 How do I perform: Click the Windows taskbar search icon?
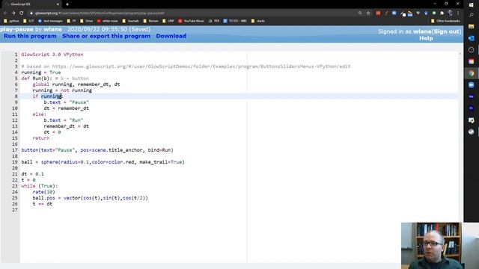(471, 15)
